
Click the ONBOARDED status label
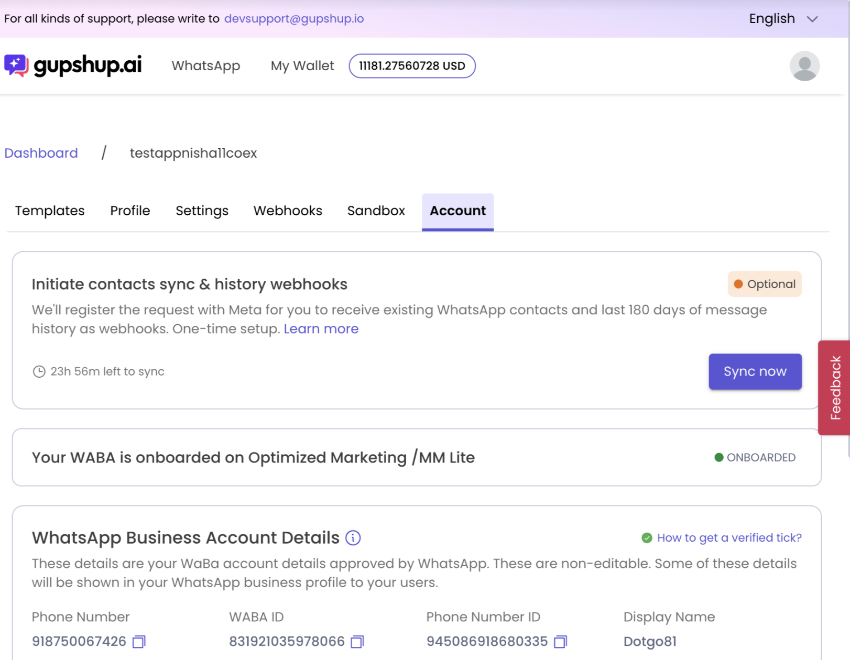(755, 458)
